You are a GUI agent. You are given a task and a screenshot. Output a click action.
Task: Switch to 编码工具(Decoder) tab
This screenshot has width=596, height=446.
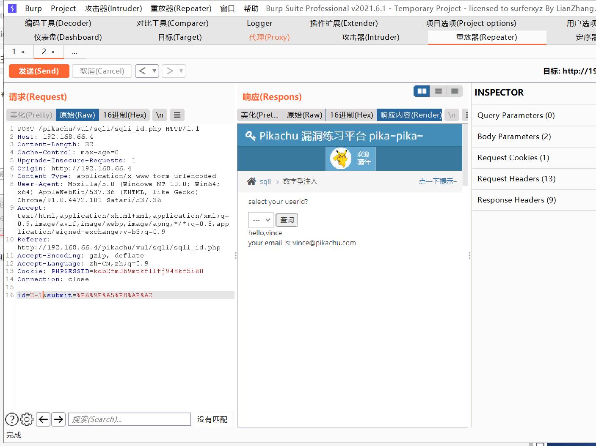(58, 23)
